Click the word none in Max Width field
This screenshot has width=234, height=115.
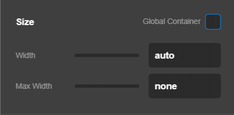pos(166,86)
